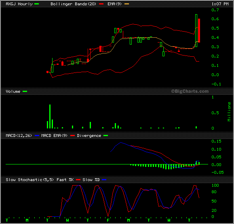This screenshot has width=234, height=224.
Task: Click the 1:07 PM timestamp
Action: [220, 4]
